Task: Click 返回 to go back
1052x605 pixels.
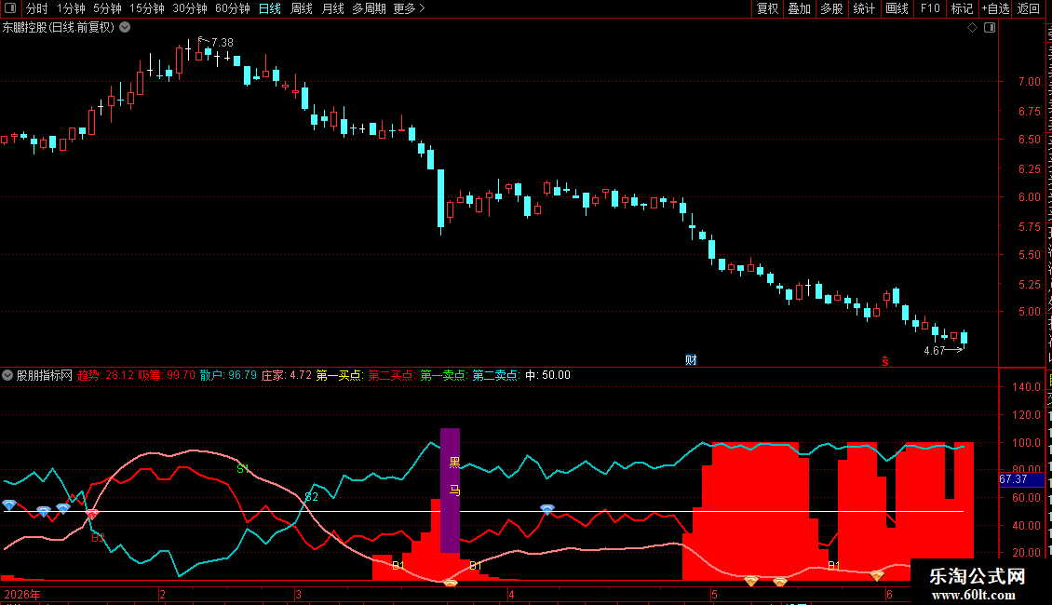Action: (1029, 8)
